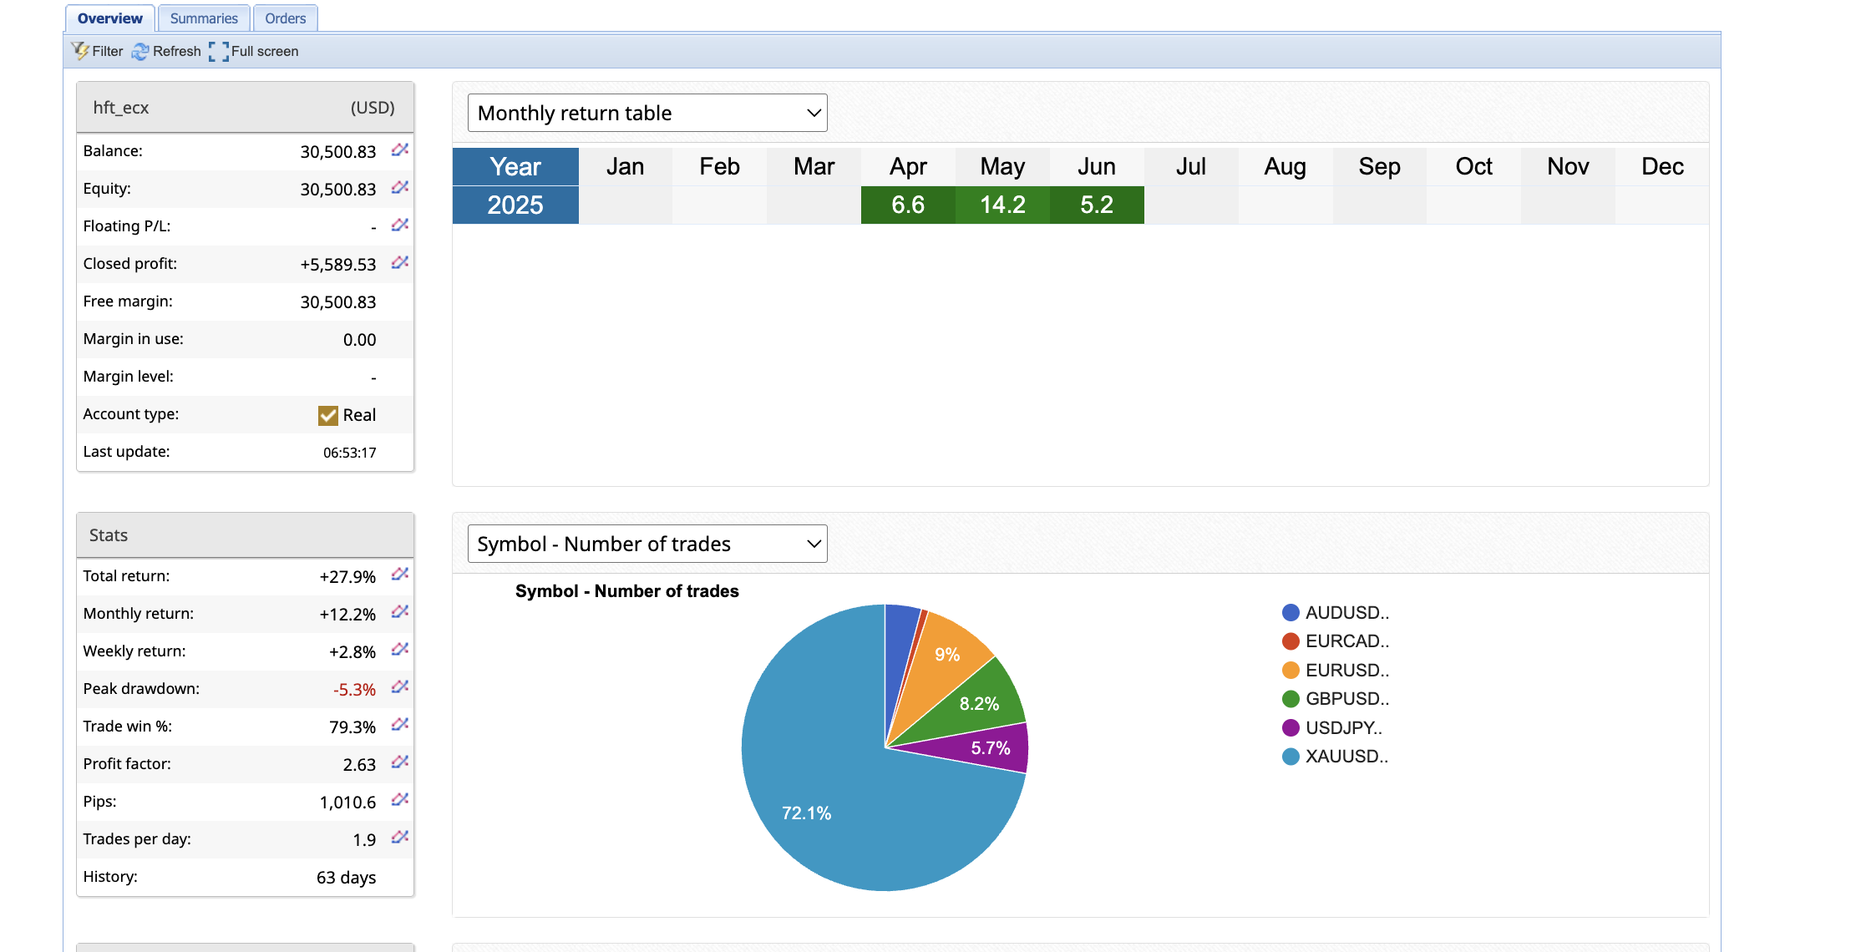
Task: Click the May 14.2 return cell
Action: click(x=1002, y=205)
